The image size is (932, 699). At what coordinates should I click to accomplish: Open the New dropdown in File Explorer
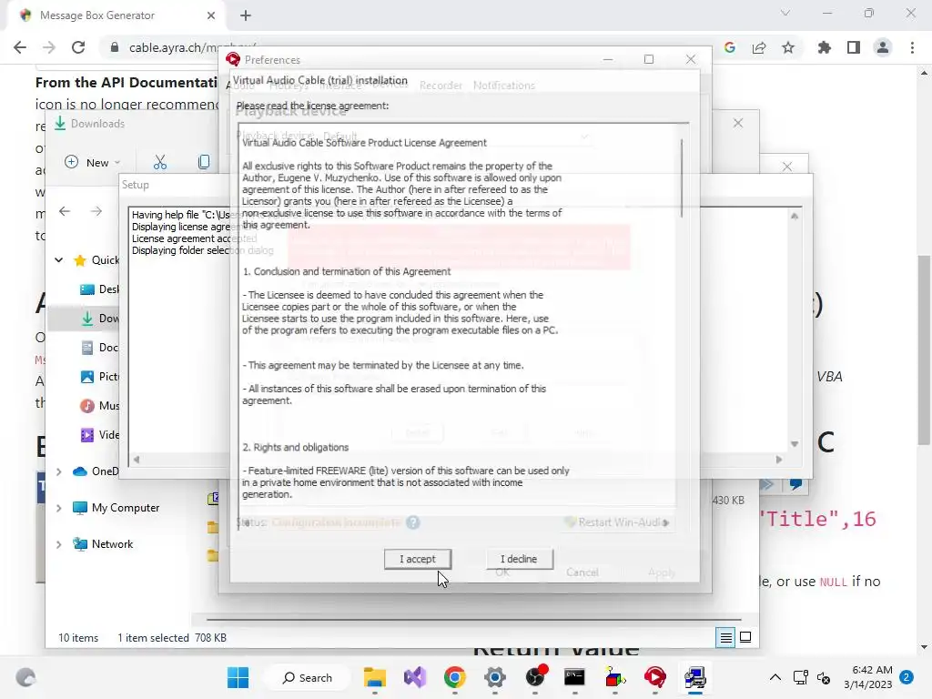pyautogui.click(x=92, y=162)
